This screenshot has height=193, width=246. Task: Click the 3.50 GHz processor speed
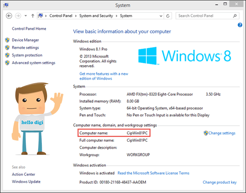tap(213, 94)
